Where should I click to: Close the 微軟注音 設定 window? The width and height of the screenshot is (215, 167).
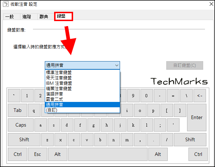[211, 4]
